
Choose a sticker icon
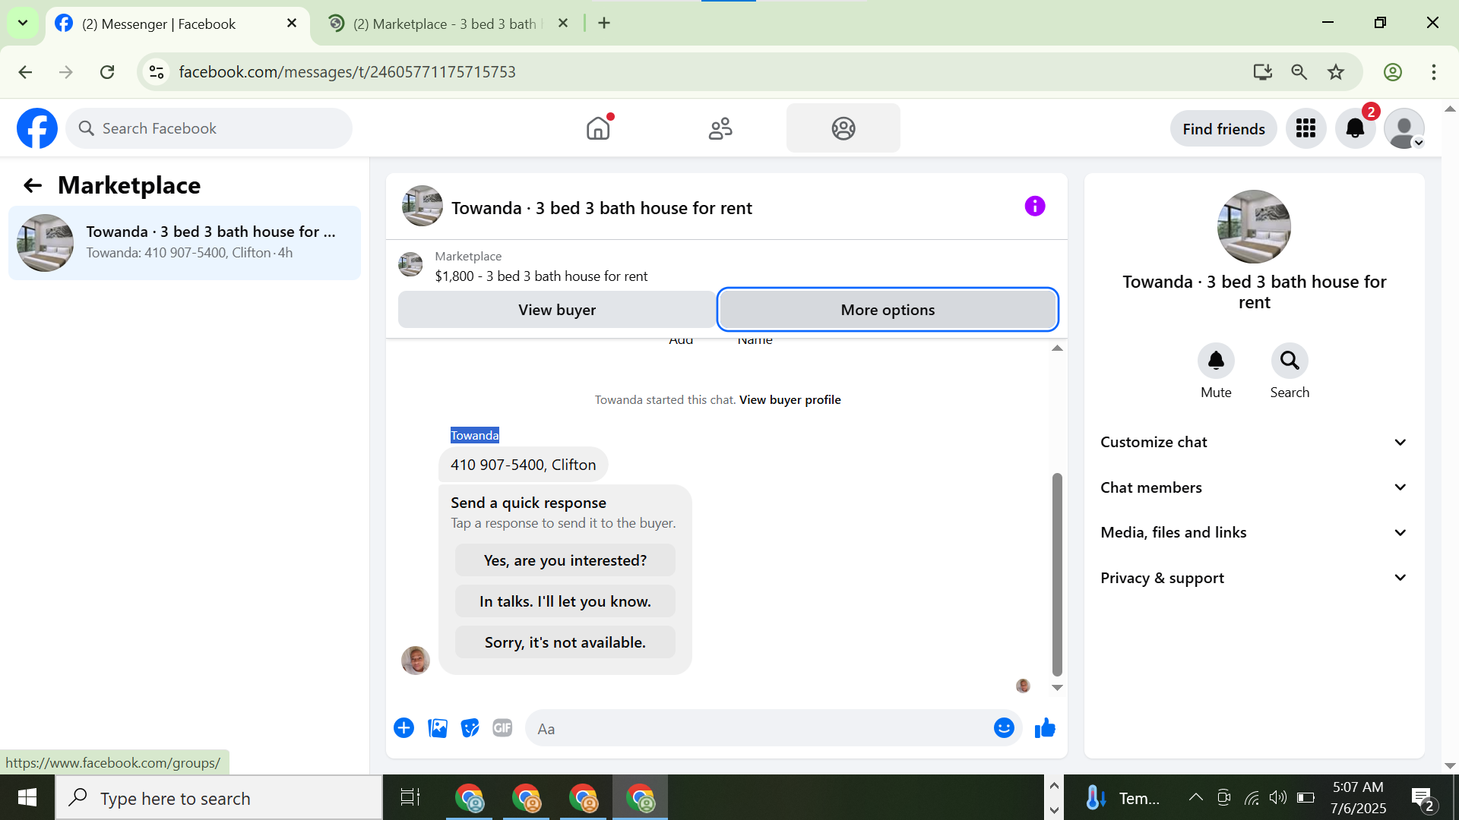coord(470,728)
